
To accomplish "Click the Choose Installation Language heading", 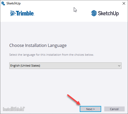I will (x=38, y=45).
